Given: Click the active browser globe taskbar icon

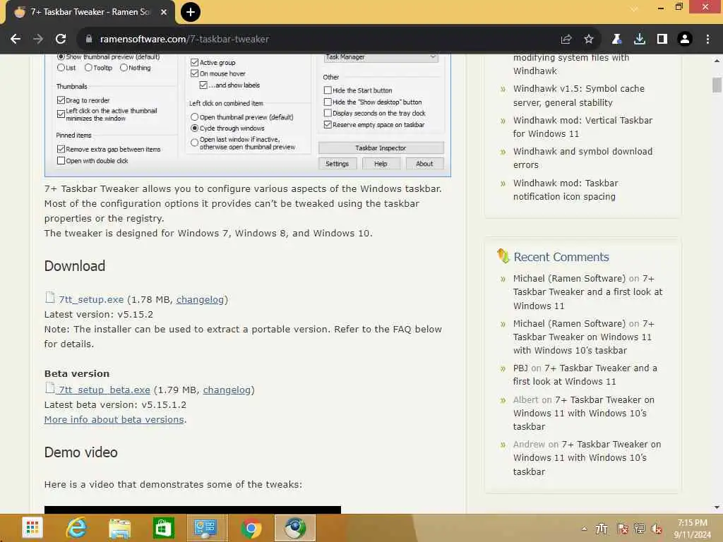Looking at the screenshot, I should click(x=295, y=528).
